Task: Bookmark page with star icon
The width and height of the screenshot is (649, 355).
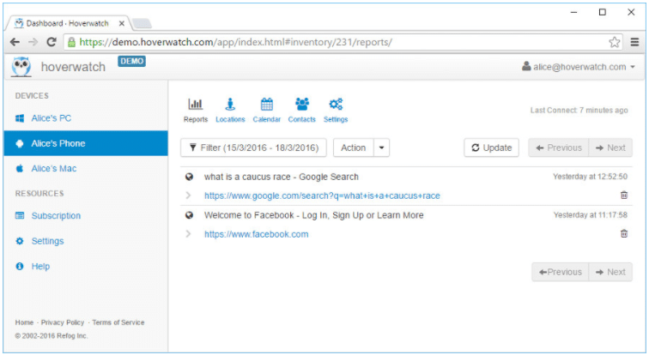Action: pos(615,42)
